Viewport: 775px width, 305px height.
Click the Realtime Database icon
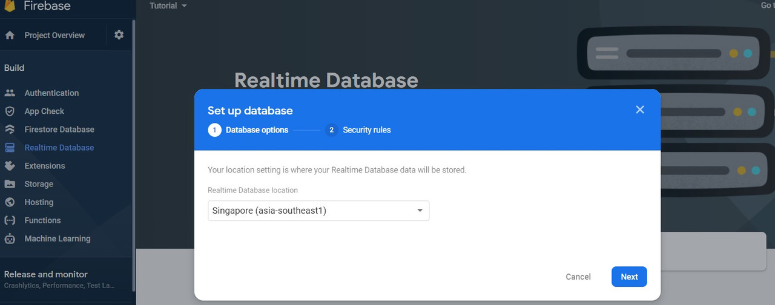pyautogui.click(x=10, y=148)
